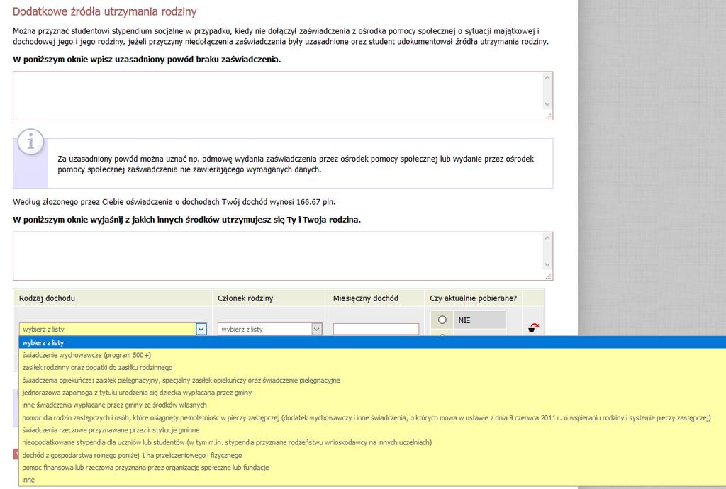Click the red delete row icon
Screen dimensions: 726x489
pos(533,327)
